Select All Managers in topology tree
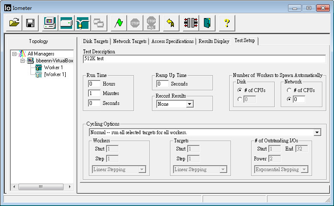334x206 pixels. tap(41, 54)
